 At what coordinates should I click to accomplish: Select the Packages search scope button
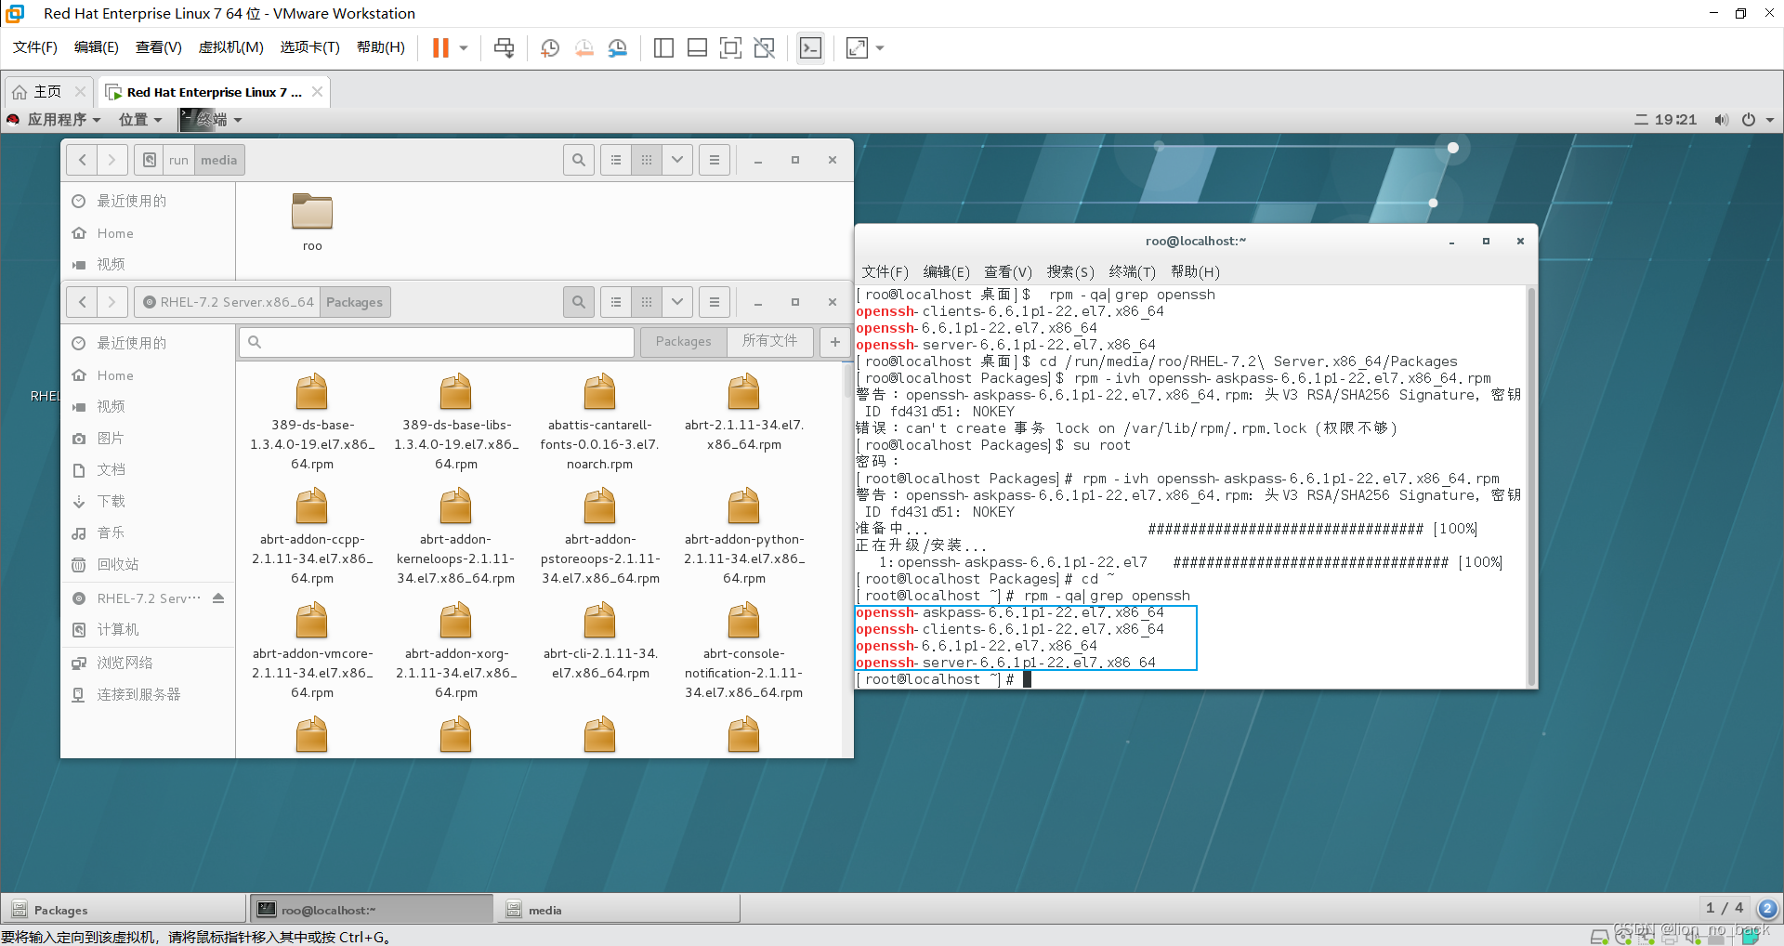(684, 342)
